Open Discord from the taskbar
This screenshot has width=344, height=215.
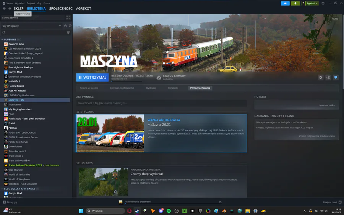tap(161, 211)
